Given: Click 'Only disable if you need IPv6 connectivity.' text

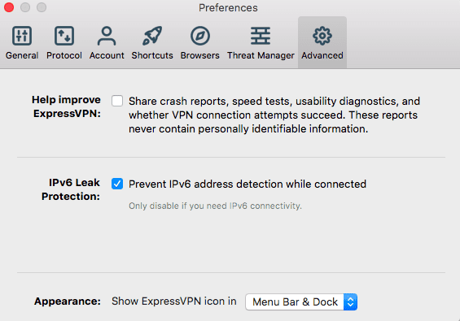Looking at the screenshot, I should click(215, 206).
